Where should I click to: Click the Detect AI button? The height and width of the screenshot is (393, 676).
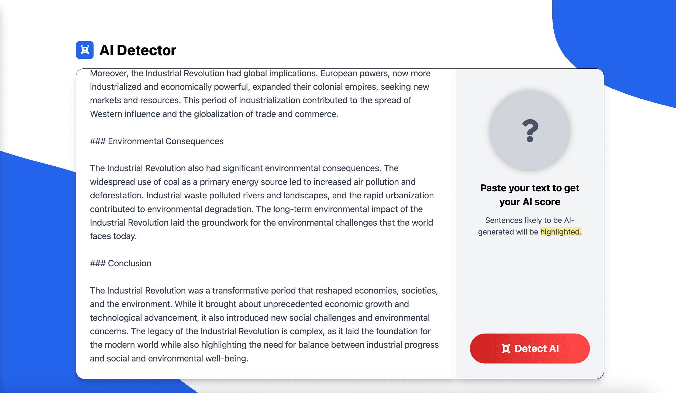pos(530,349)
